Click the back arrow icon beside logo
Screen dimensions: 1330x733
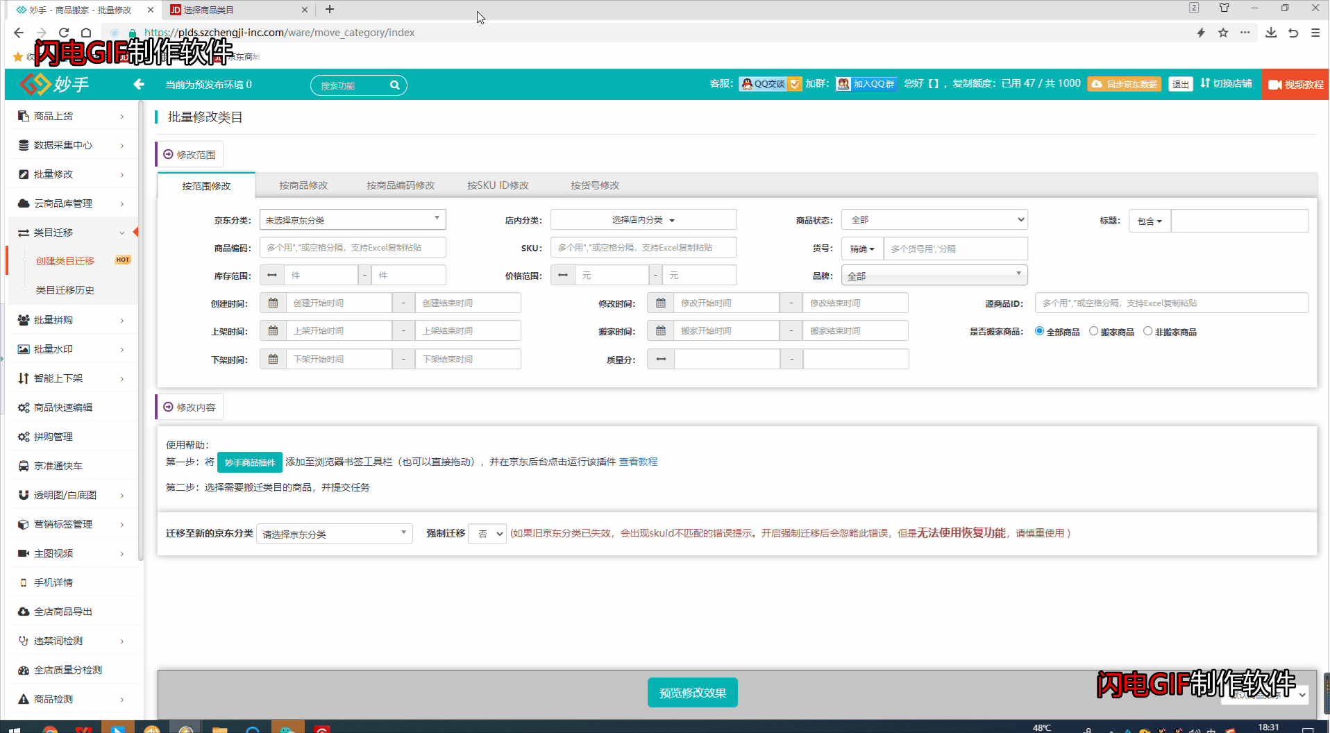point(139,84)
